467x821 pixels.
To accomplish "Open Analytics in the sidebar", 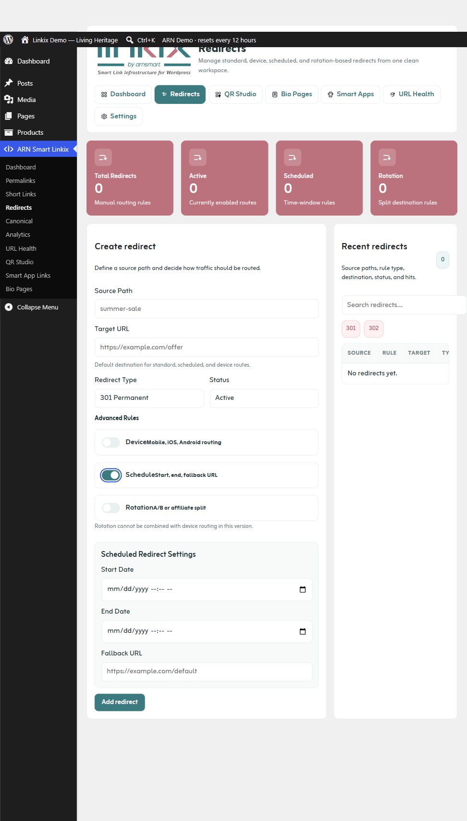I will tap(18, 234).
